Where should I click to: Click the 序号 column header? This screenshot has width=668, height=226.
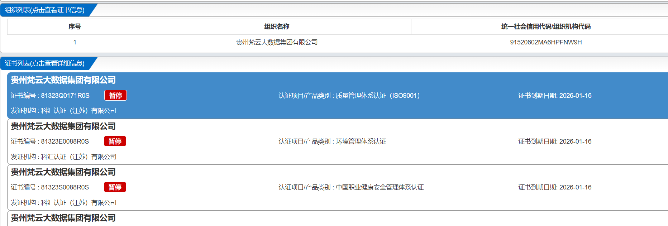75,27
